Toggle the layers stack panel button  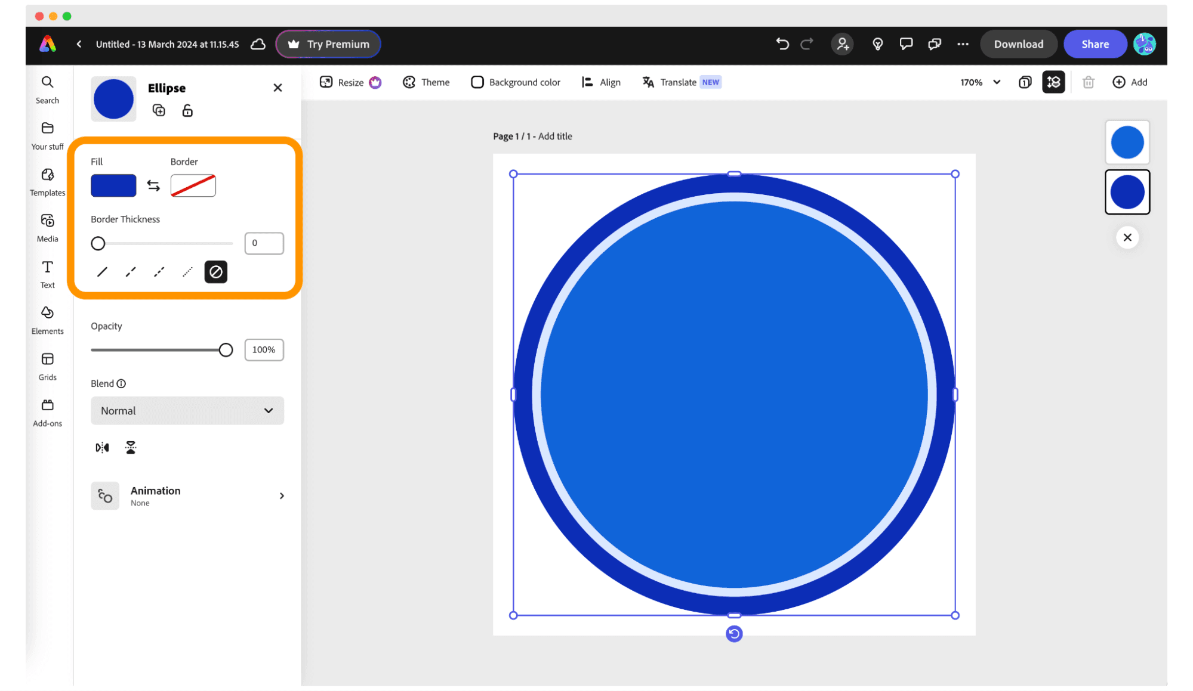point(1053,82)
